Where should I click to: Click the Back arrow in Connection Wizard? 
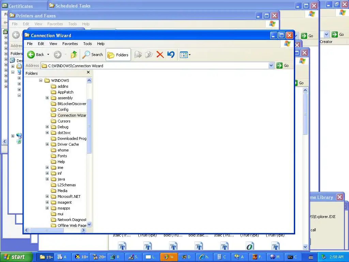click(31, 55)
